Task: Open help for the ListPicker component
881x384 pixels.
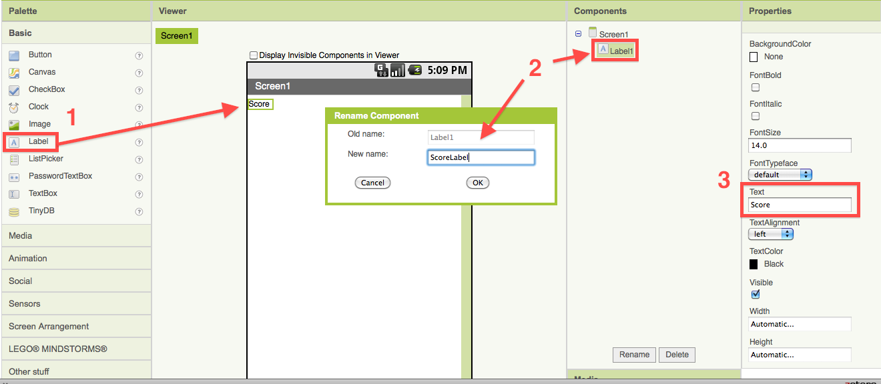Action: coord(139,159)
